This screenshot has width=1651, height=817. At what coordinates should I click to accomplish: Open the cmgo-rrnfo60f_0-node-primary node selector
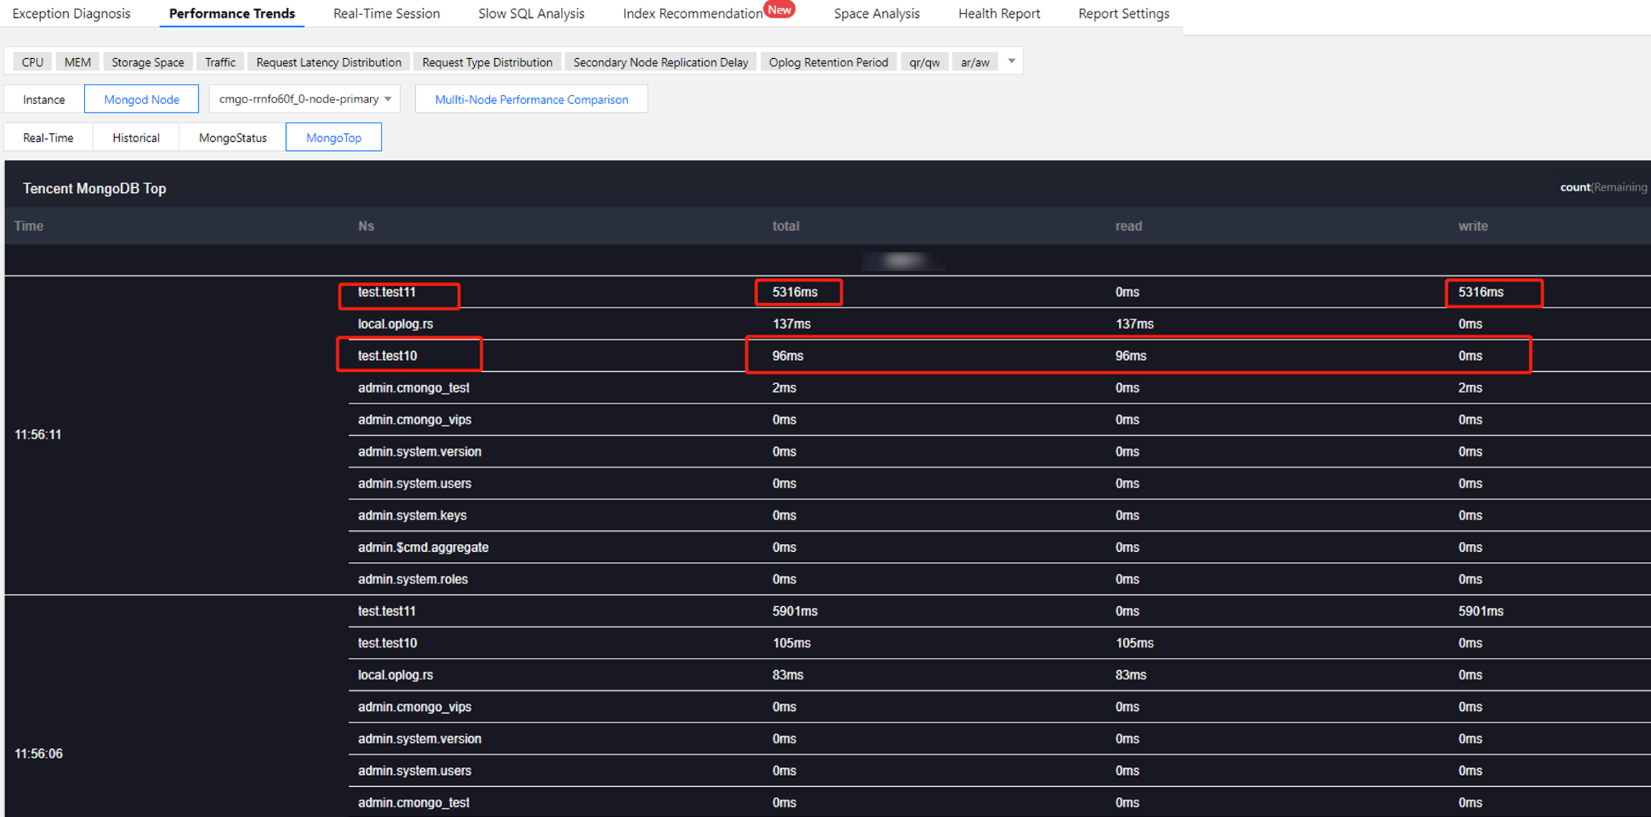point(305,99)
